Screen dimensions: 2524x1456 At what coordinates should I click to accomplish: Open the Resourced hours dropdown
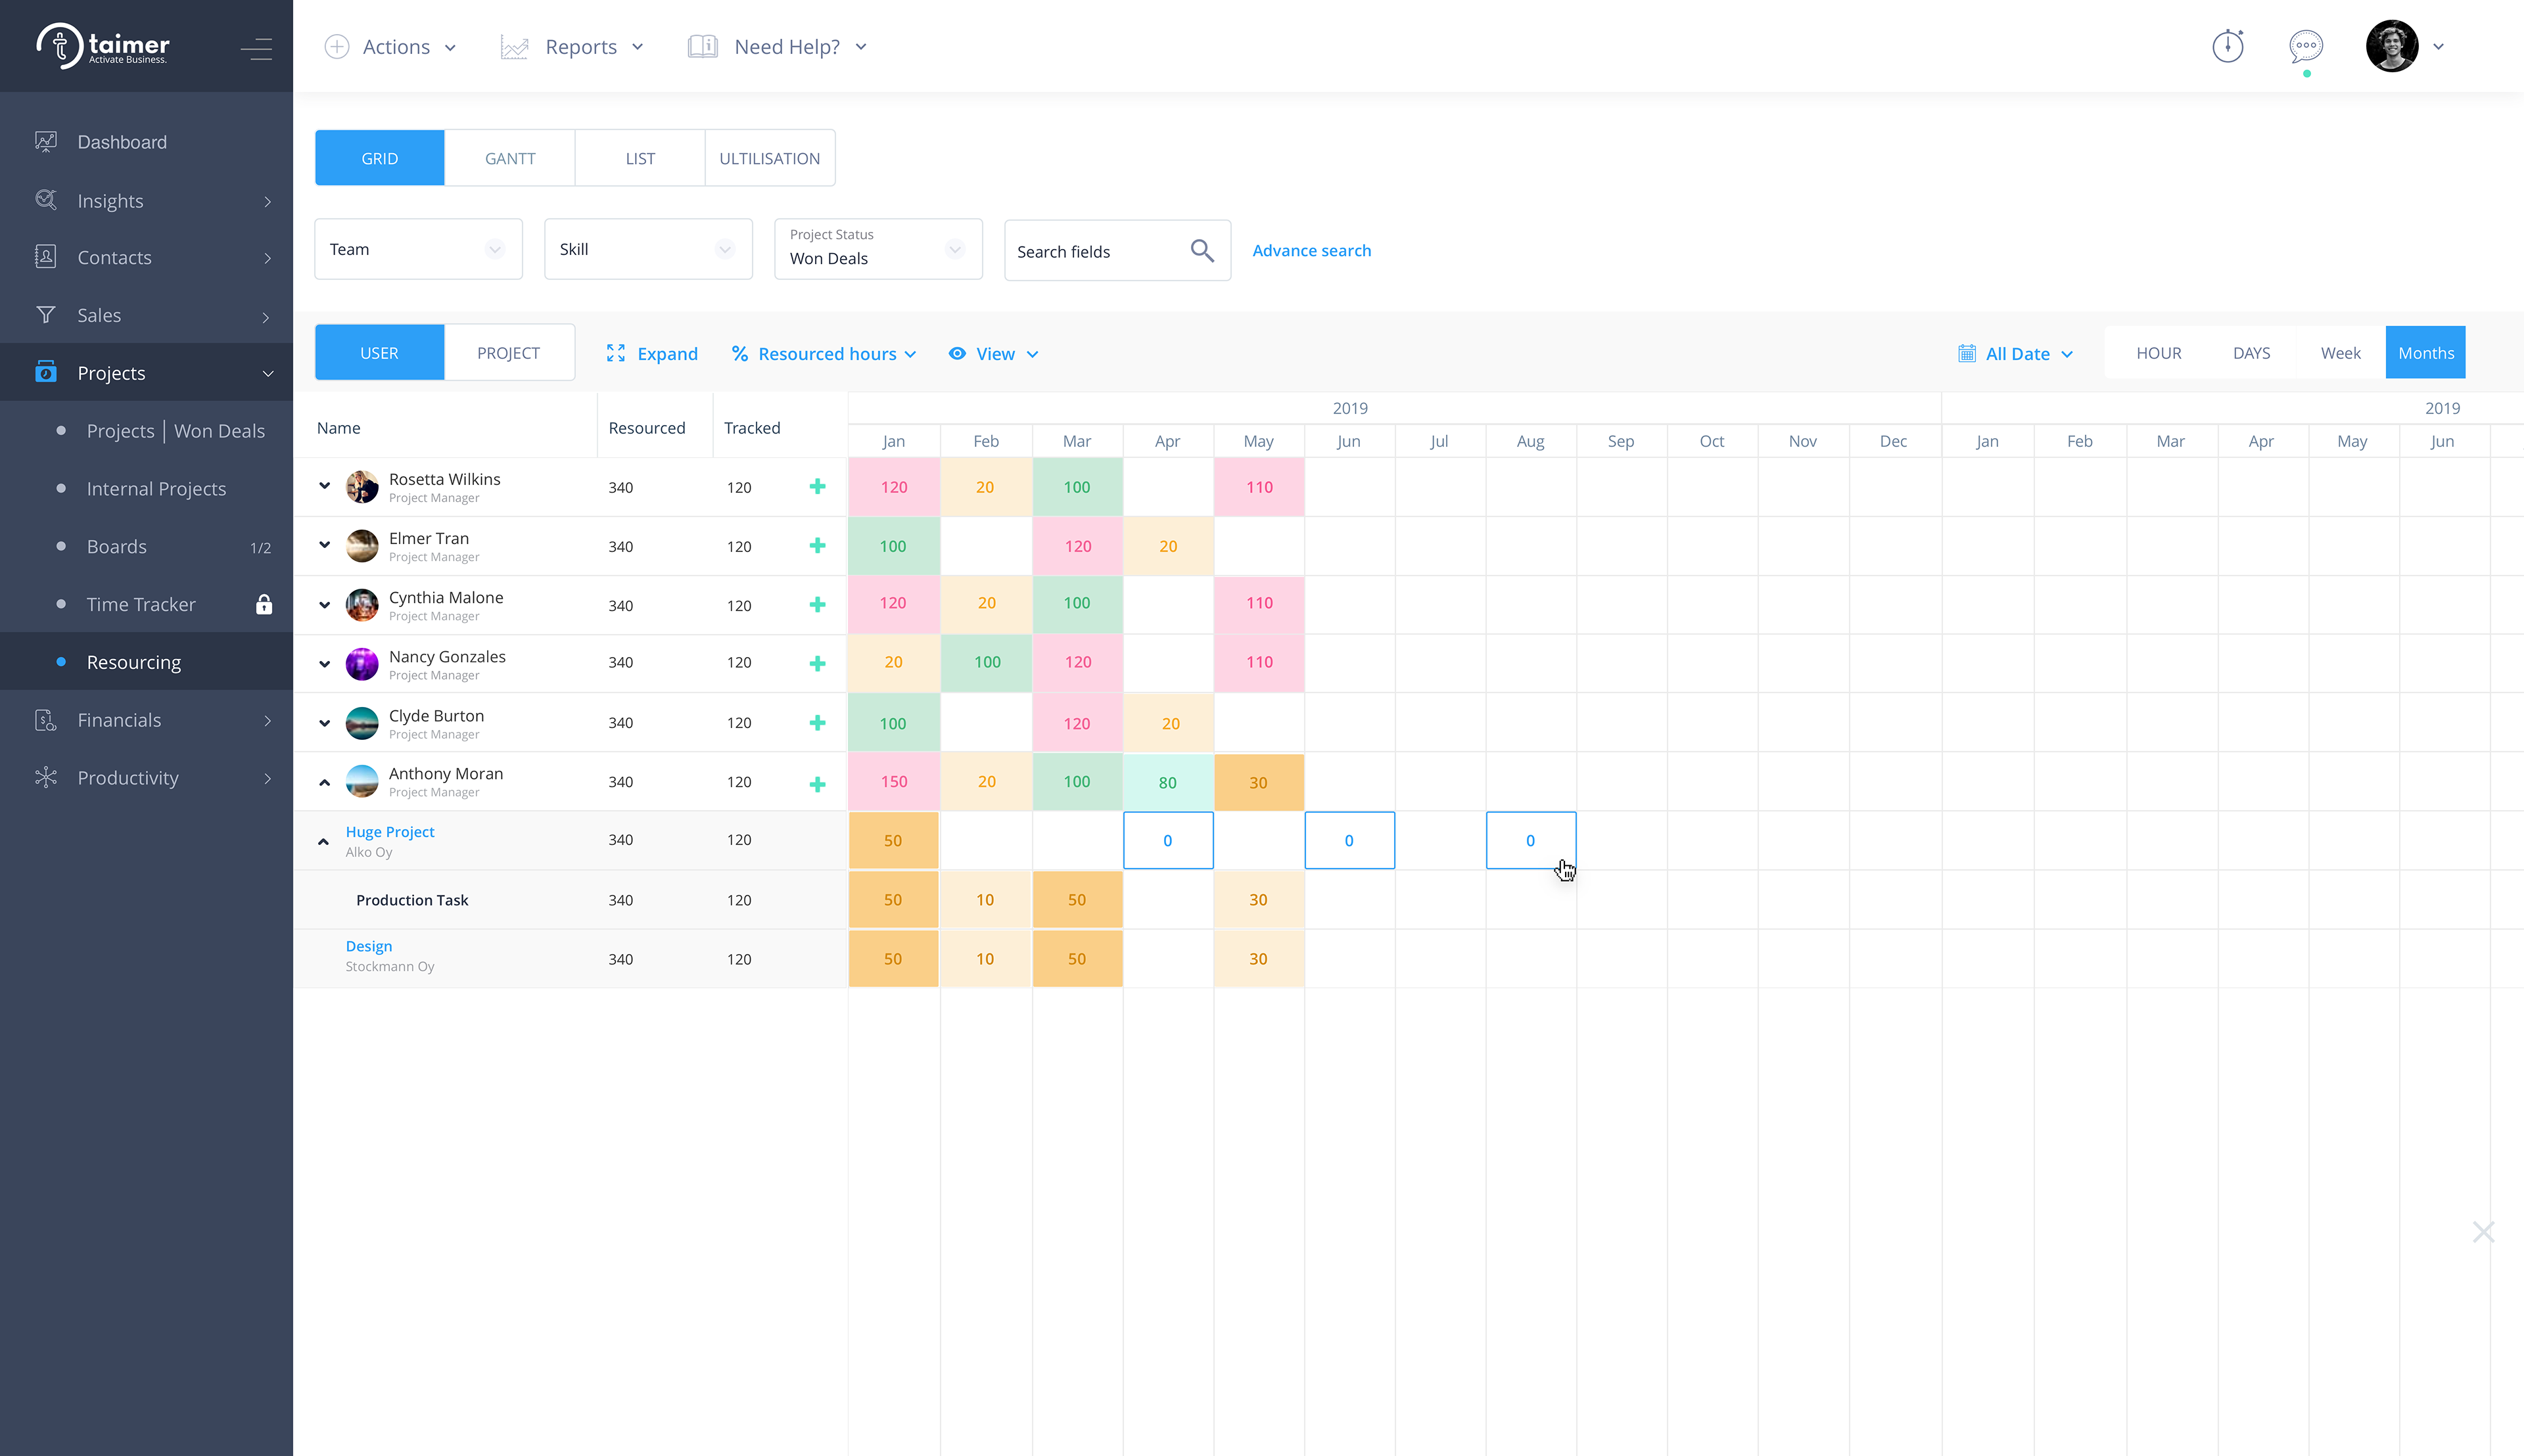[824, 353]
